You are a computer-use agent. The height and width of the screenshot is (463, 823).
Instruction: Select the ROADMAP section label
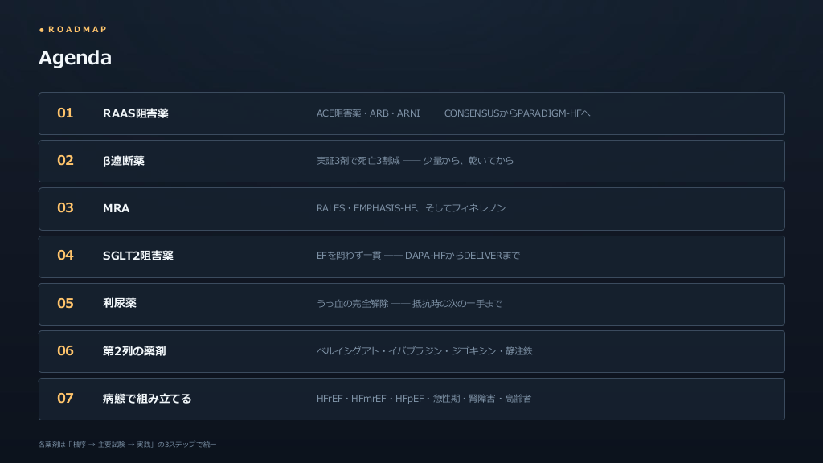pos(78,30)
